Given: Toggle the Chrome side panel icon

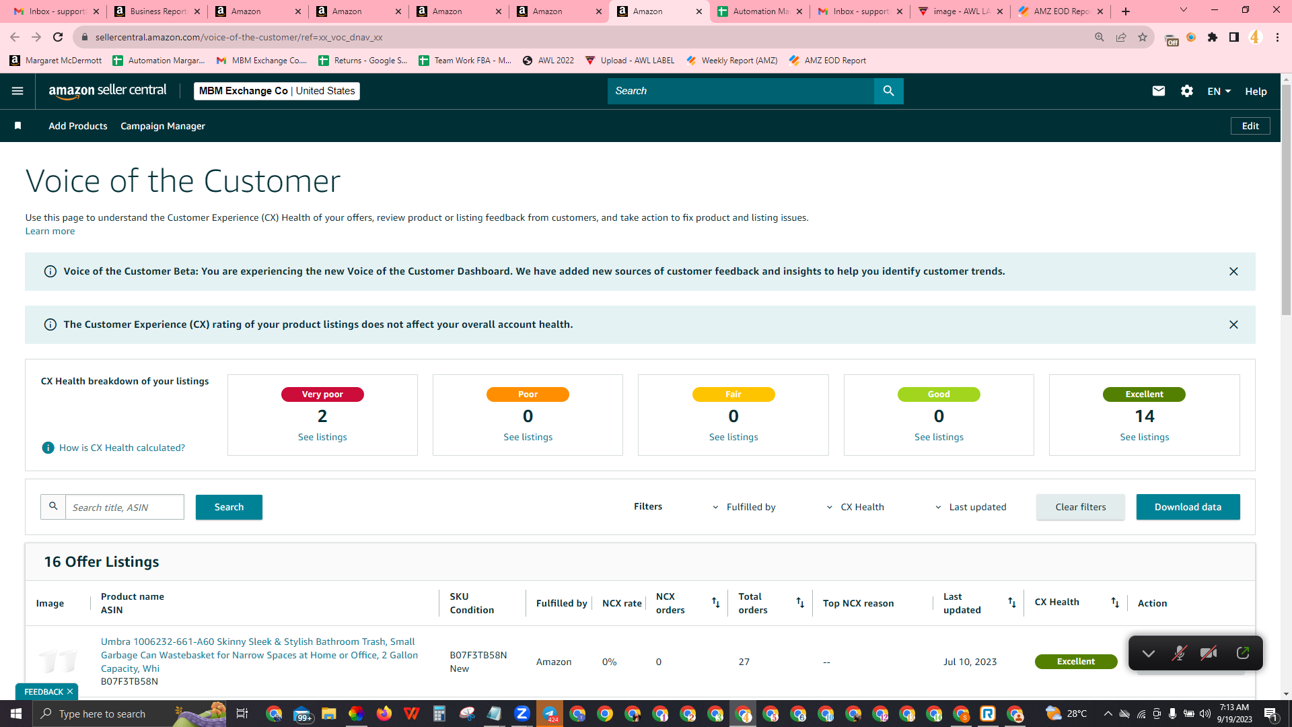Looking at the screenshot, I should coord(1233,37).
